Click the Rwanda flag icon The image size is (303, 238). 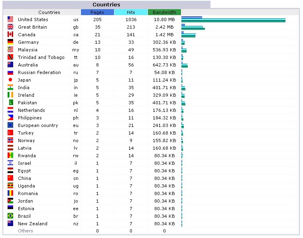[x=10, y=155]
